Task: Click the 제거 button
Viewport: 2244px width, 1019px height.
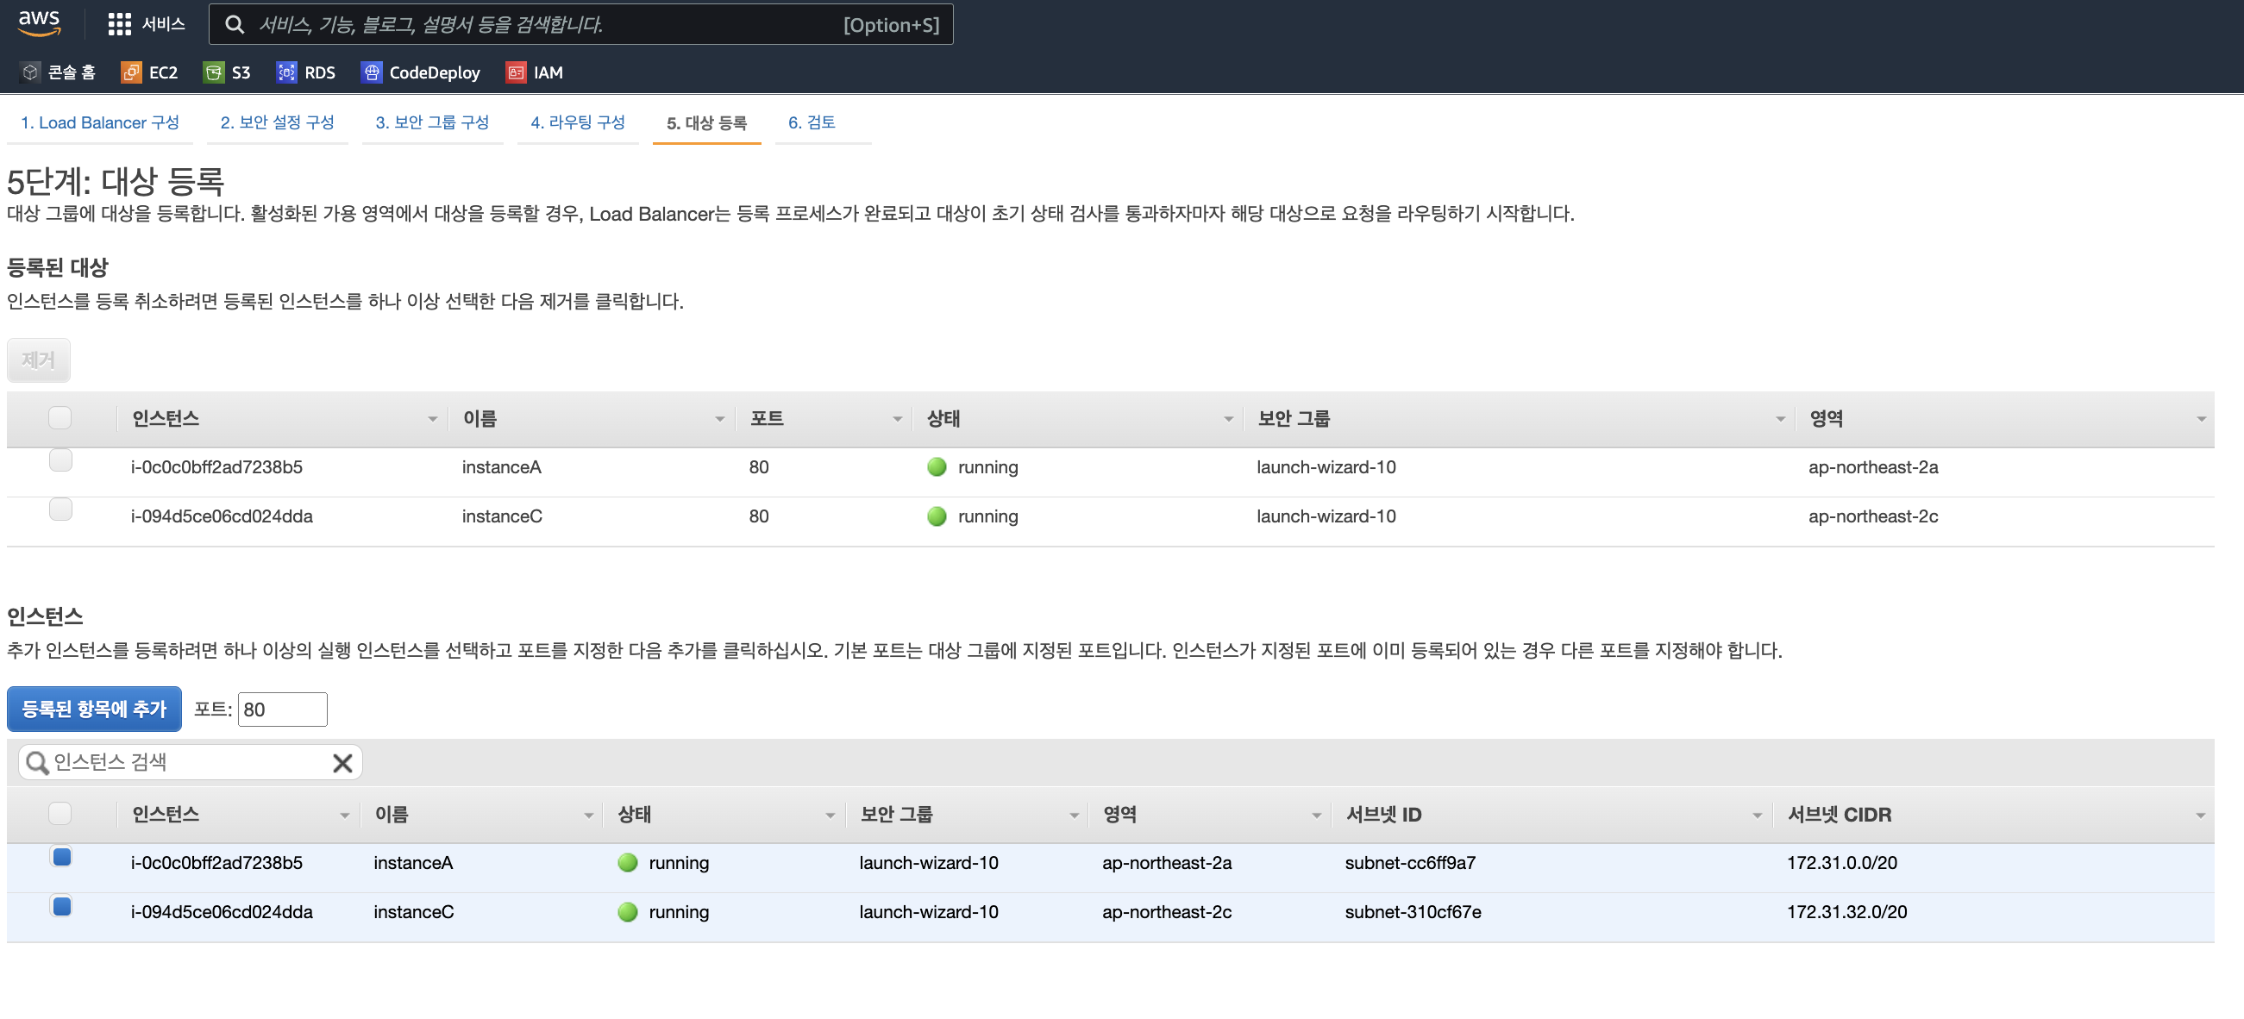Action: click(x=38, y=359)
